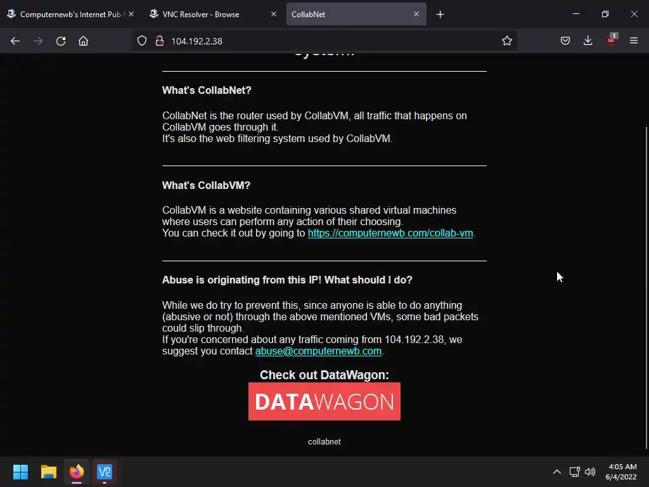
Task: Open VNC Viewer from the taskbar
Action: (x=105, y=472)
